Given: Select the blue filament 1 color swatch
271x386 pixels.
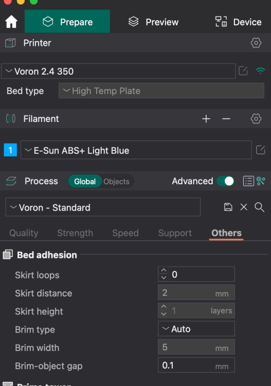Looking at the screenshot, I should tap(10, 150).
